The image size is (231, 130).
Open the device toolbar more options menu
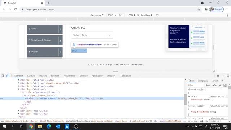(228, 15)
